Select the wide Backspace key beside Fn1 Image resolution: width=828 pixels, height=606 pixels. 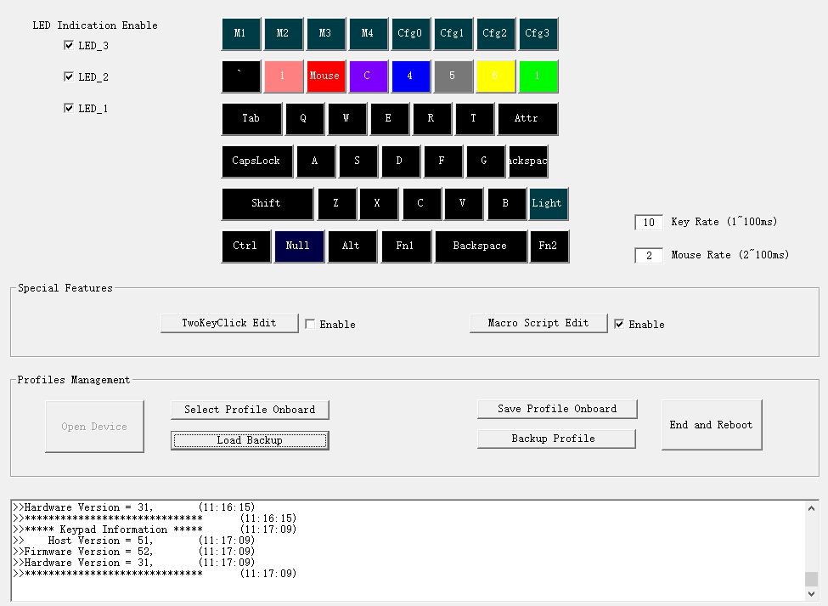481,246
